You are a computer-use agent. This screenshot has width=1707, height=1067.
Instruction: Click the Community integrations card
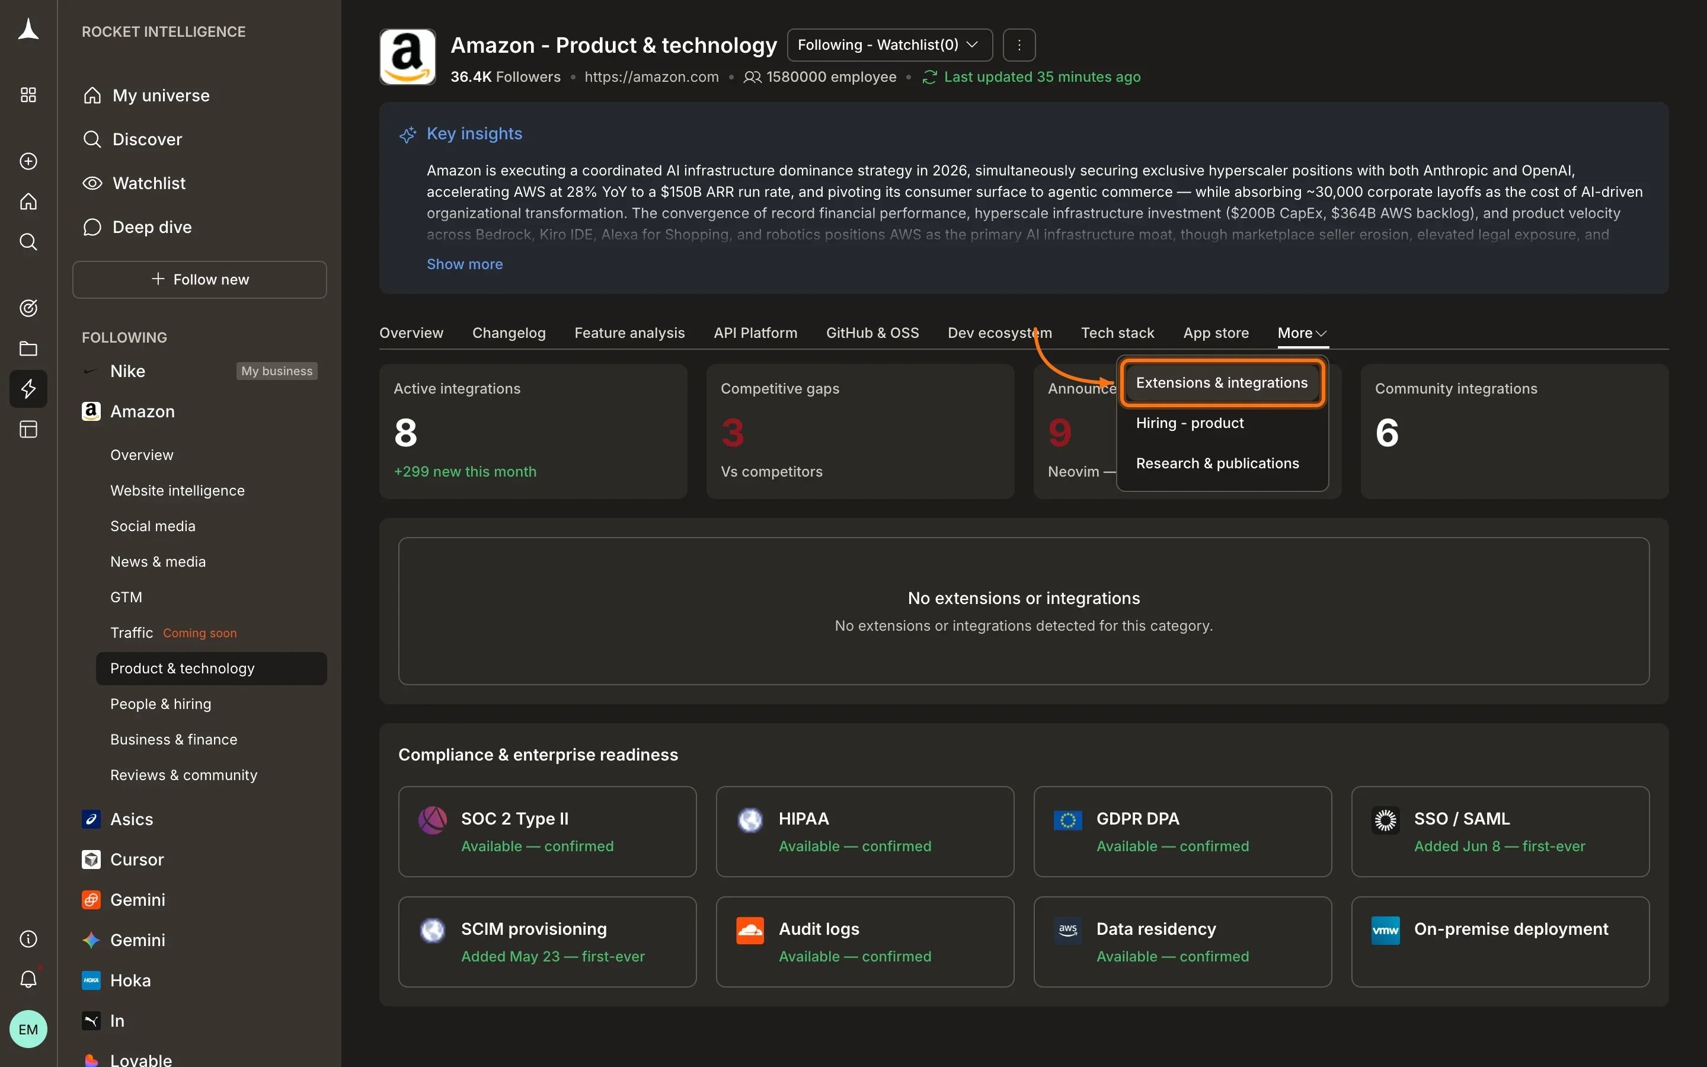1514,431
